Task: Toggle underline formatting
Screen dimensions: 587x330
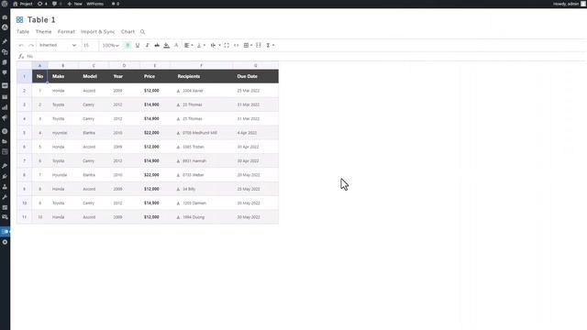Action: [x=138, y=45]
